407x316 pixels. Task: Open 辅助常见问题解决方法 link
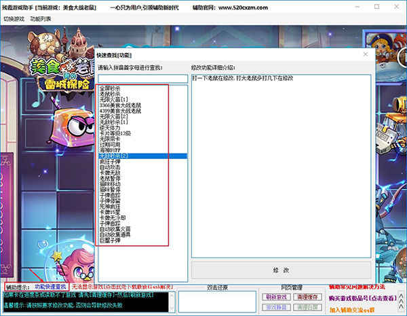[x=357, y=287]
